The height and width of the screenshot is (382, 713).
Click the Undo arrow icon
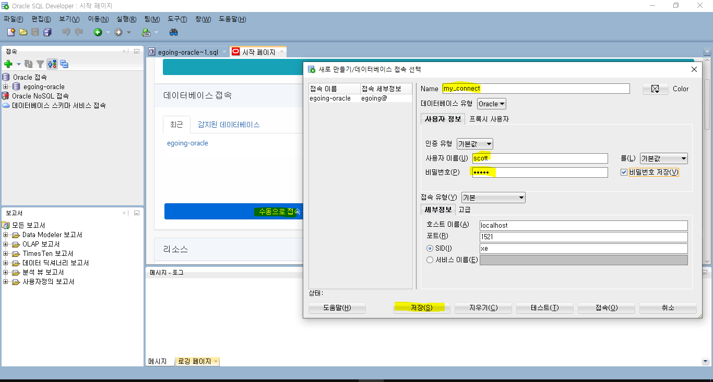coord(66,32)
